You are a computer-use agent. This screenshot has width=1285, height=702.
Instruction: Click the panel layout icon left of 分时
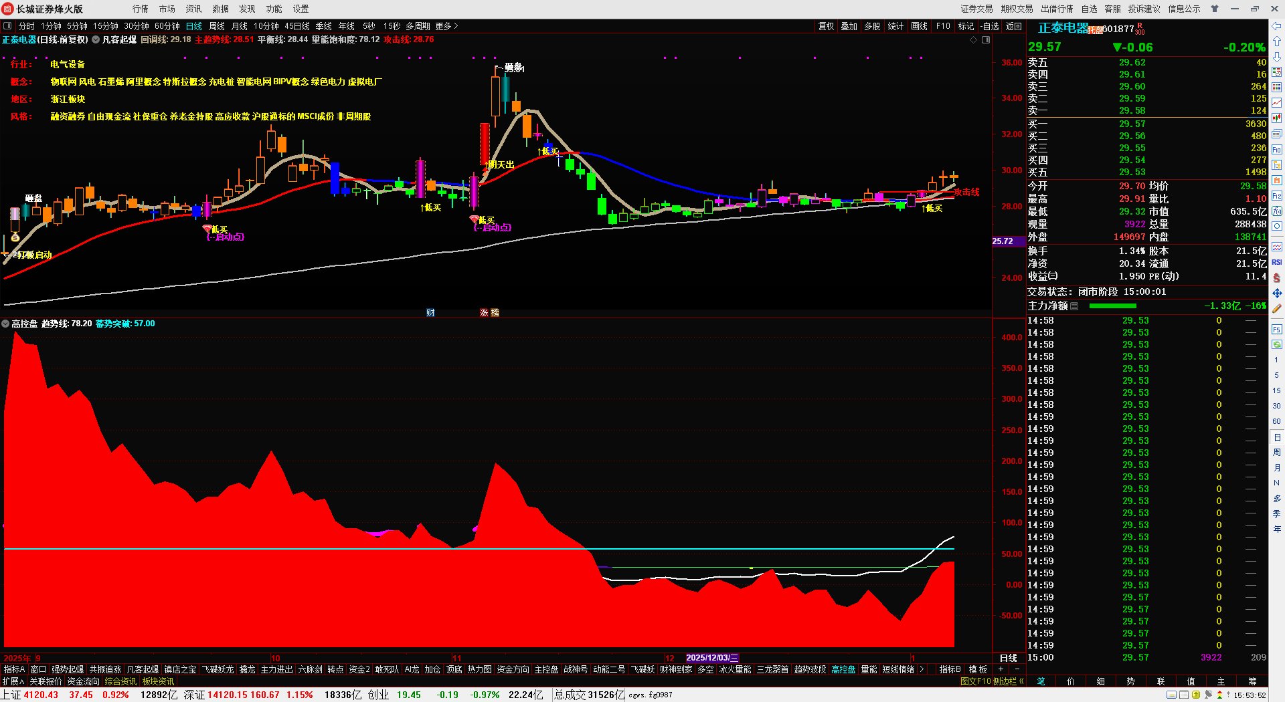[x=7, y=26]
